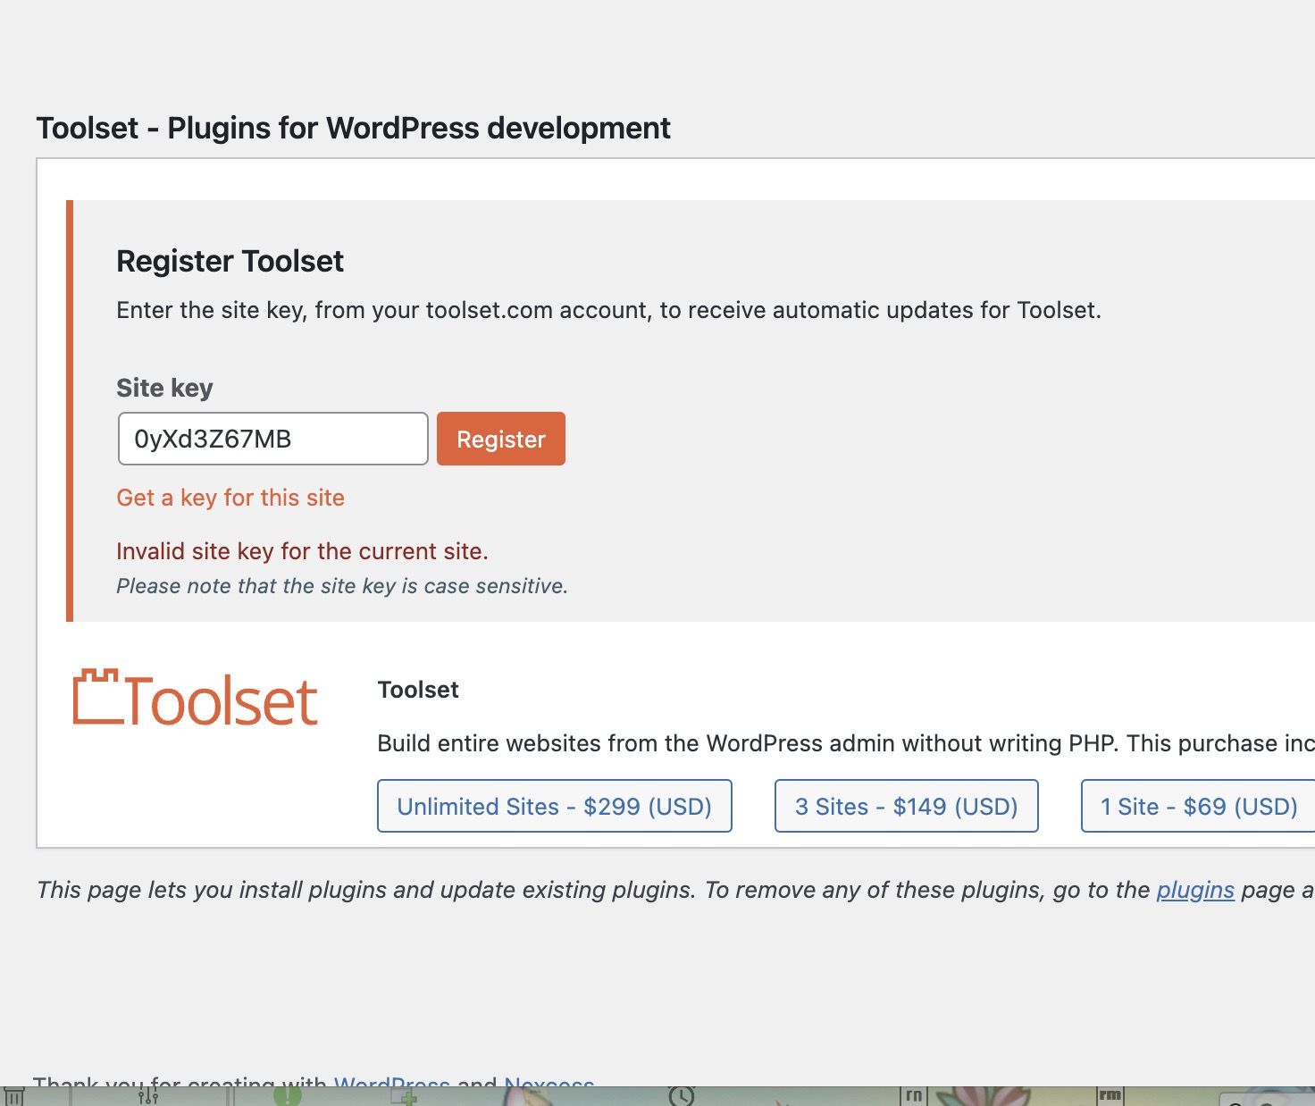Click the columns icon at bottom-left corner

pyautogui.click(x=14, y=1096)
